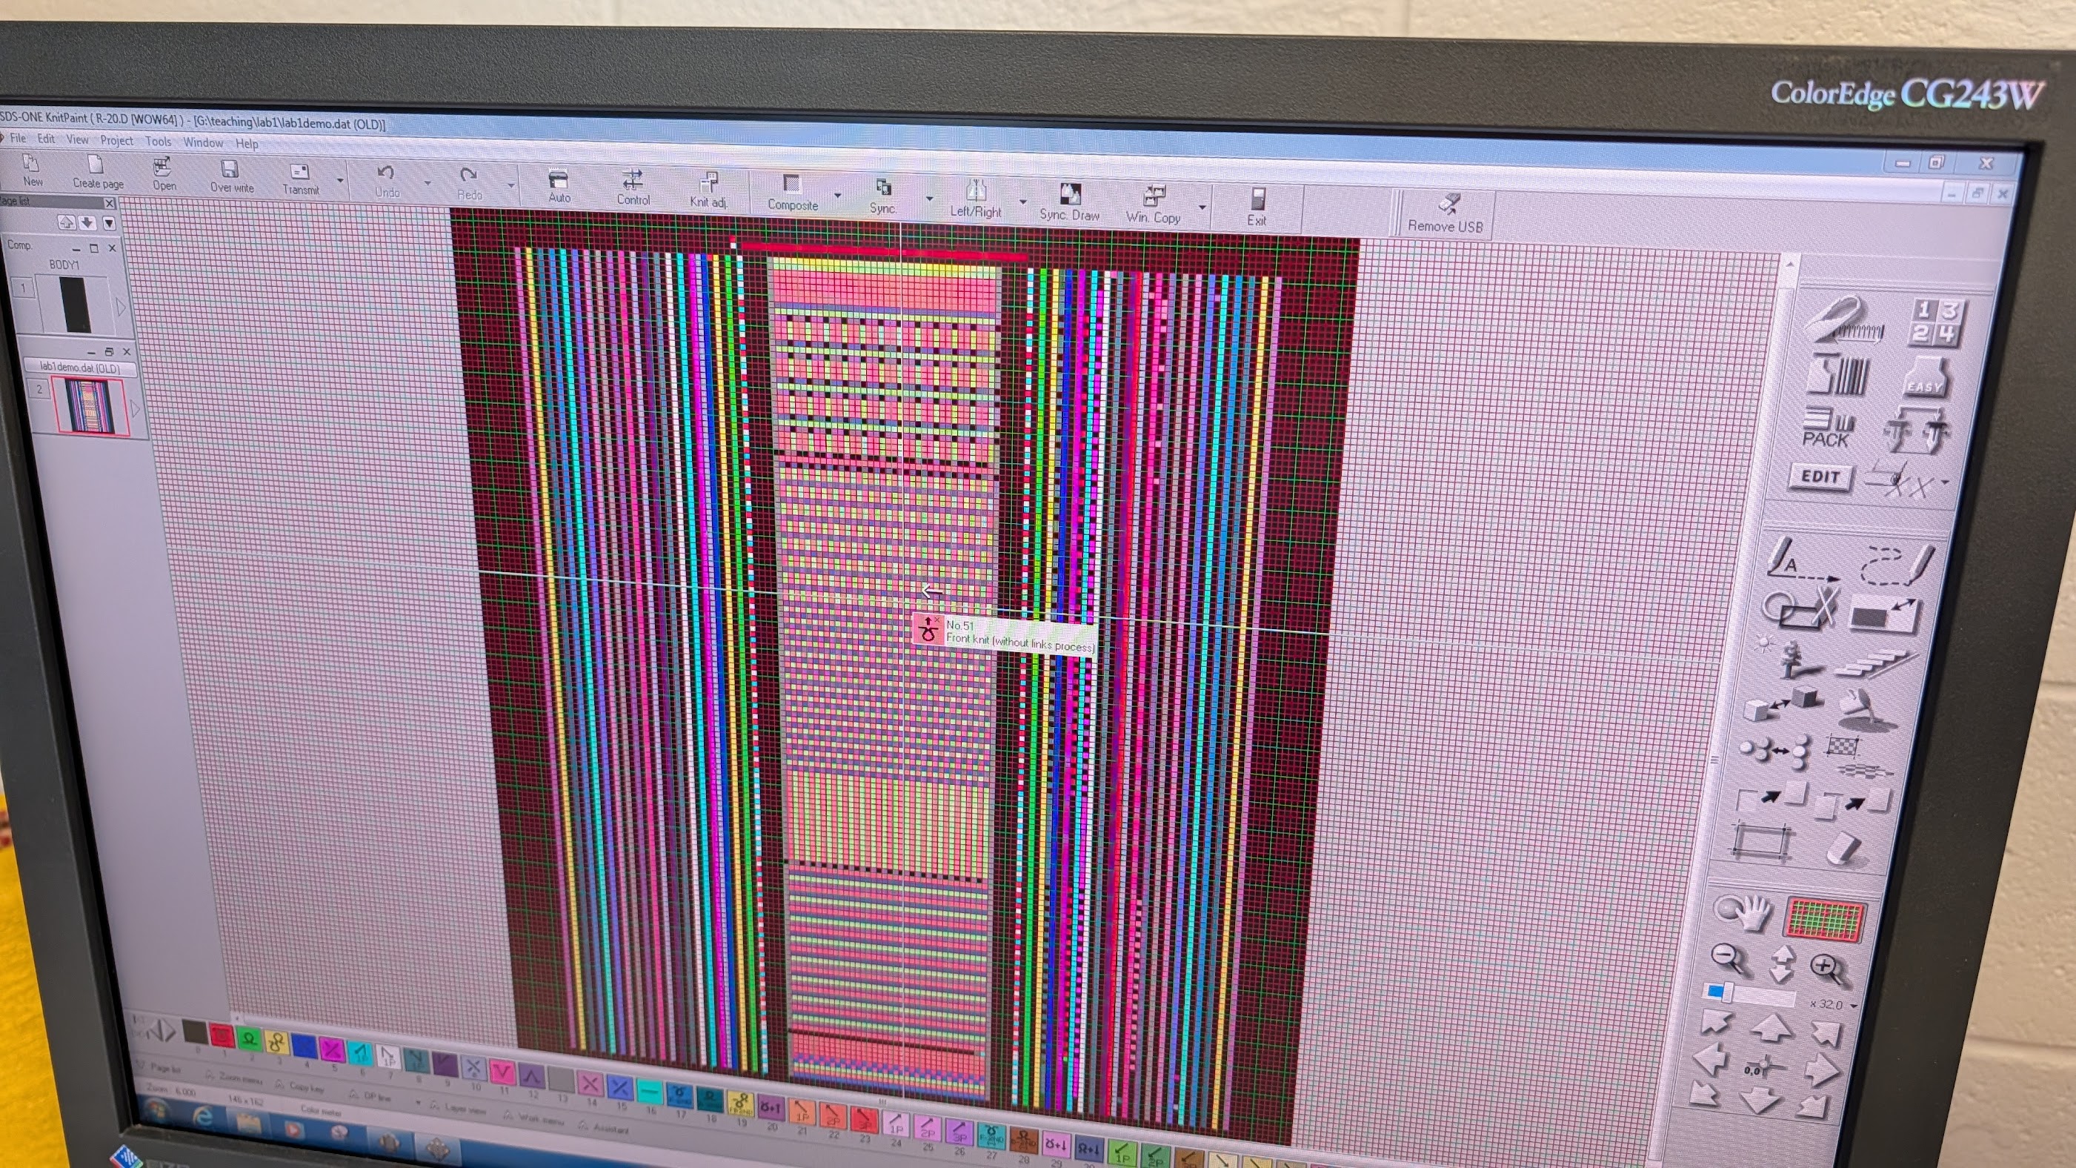Click the EASY mode icon
Image resolution: width=2076 pixels, height=1168 pixels.
point(1926,379)
